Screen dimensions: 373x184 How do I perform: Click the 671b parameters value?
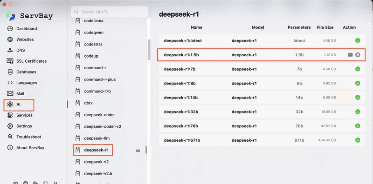(299, 140)
